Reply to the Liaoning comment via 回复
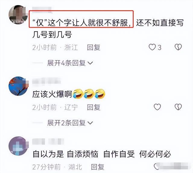The width and height of the screenshot is (193, 173). [x=93, y=107]
